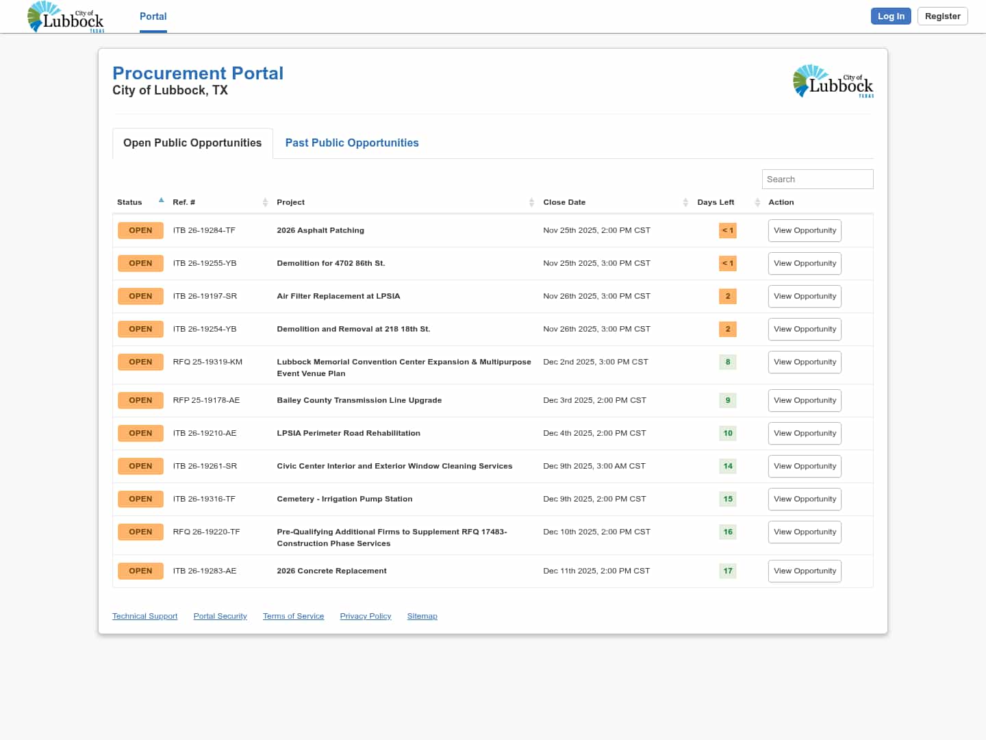Open the Privacy Policy footer link
Screen dimensions: 986x740
pyautogui.click(x=365, y=616)
